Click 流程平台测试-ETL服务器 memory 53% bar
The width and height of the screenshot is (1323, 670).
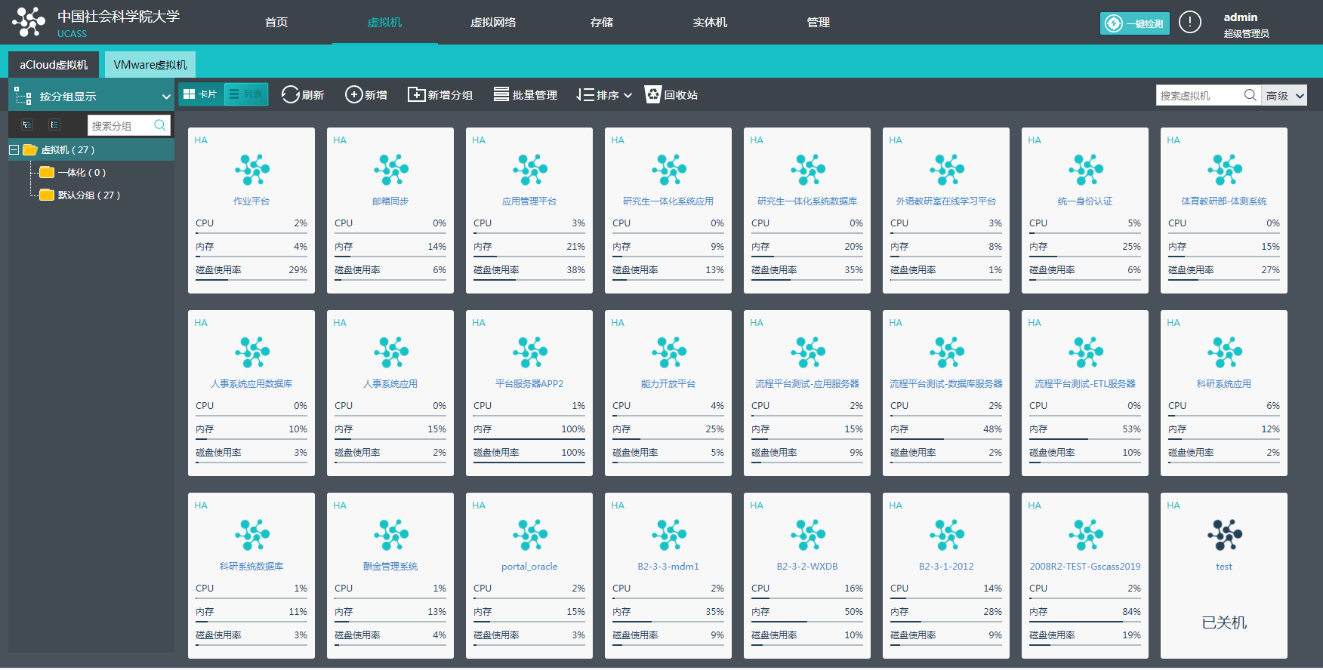click(1085, 438)
